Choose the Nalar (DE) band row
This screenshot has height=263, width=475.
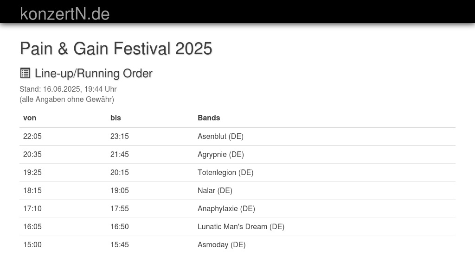coord(215,190)
